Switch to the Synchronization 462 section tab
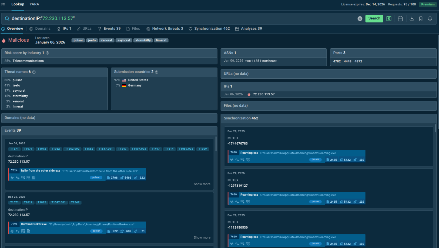 tap(212, 28)
